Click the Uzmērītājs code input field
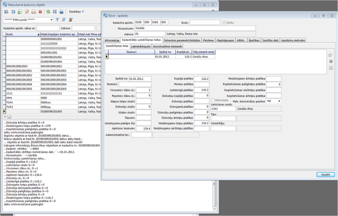Image resolution: width=338 pixels, height=216 pixels. 223,129
